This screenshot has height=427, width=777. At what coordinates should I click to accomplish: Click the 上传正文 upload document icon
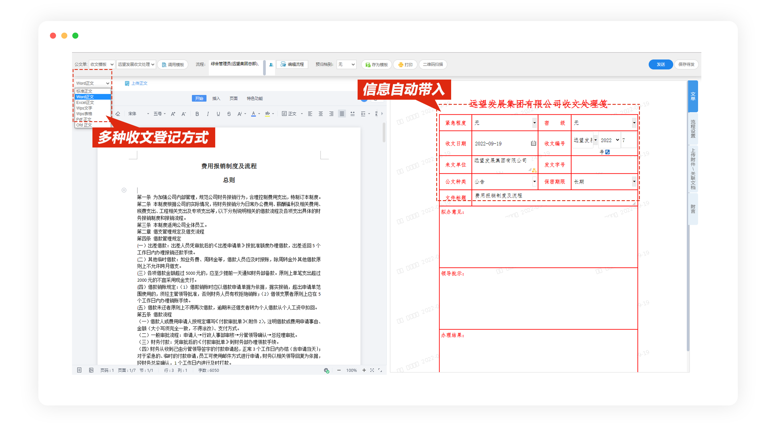point(127,83)
